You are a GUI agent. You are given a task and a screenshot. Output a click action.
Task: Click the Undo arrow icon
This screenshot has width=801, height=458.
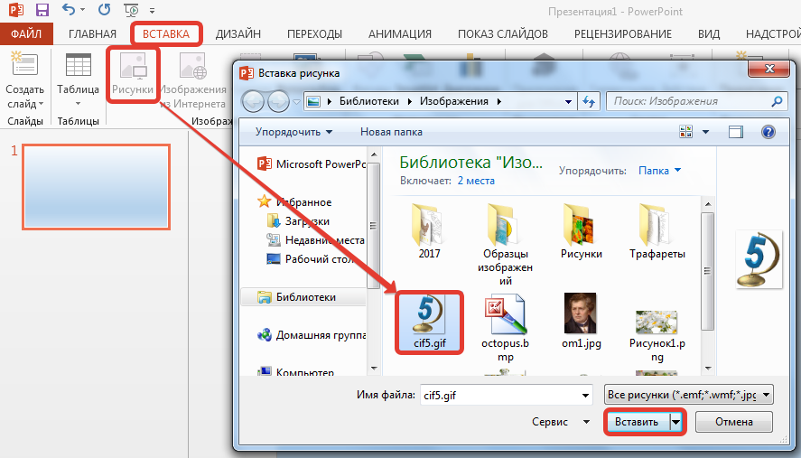pyautogui.click(x=70, y=12)
